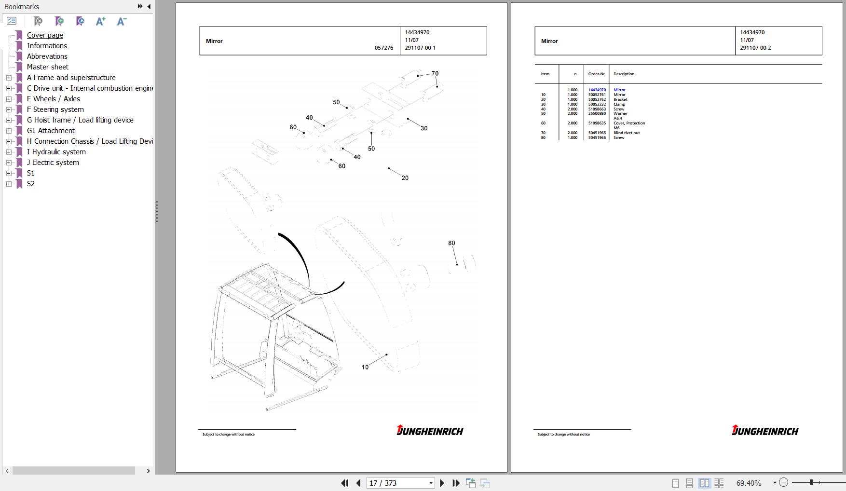This screenshot has height=491, width=846.
Task: Expand H Connection Chassis node
Action: pyautogui.click(x=9, y=141)
